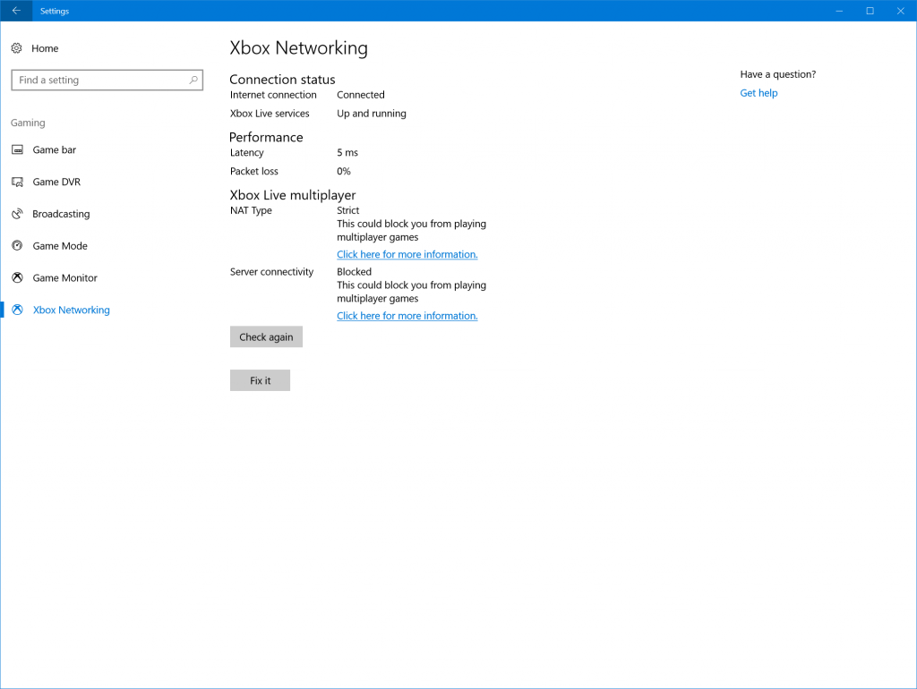This screenshot has height=689, width=917.
Task: Click the Fix it button
Action: (x=261, y=380)
